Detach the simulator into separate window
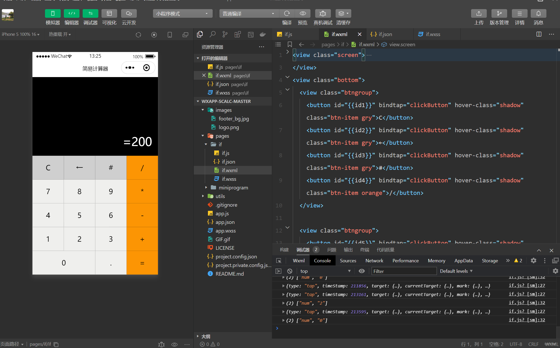This screenshot has height=348, width=560. pos(185,34)
